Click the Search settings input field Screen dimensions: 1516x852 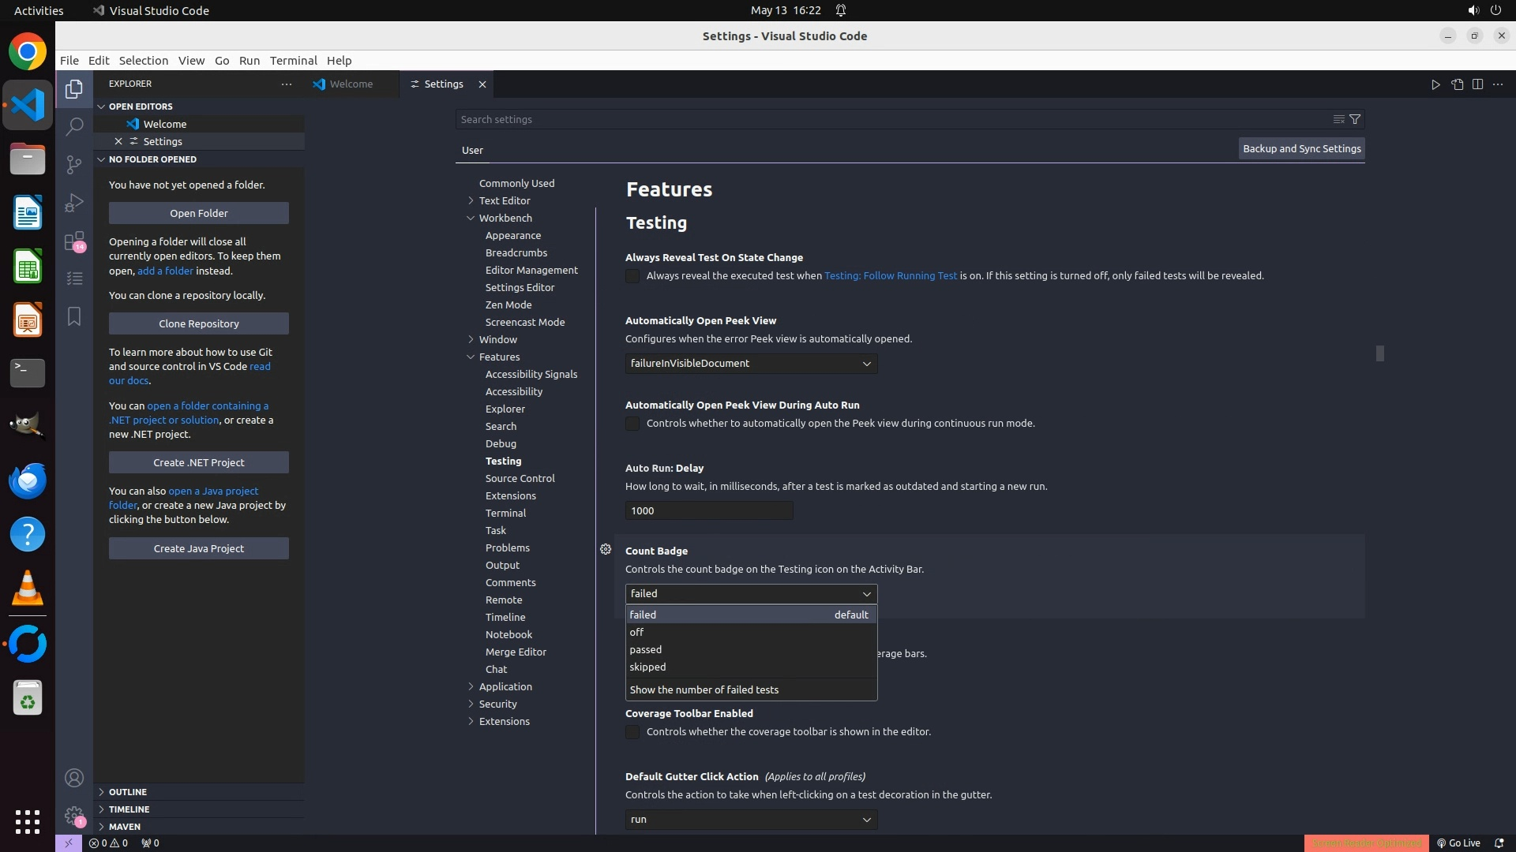tap(892, 119)
